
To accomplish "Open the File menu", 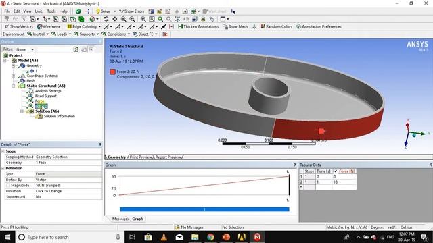I will coord(7,11).
